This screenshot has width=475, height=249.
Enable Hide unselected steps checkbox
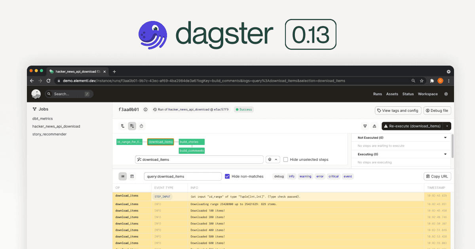(x=285, y=160)
